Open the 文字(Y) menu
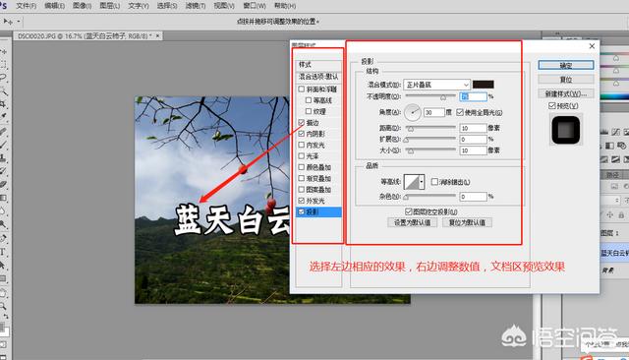 (x=139, y=6)
